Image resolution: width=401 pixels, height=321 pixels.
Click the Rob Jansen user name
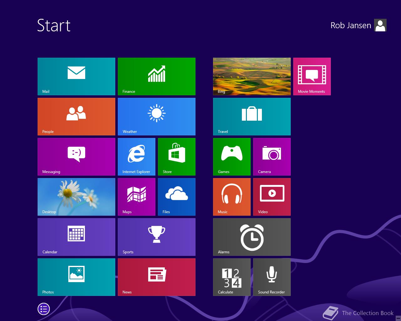[x=351, y=25]
